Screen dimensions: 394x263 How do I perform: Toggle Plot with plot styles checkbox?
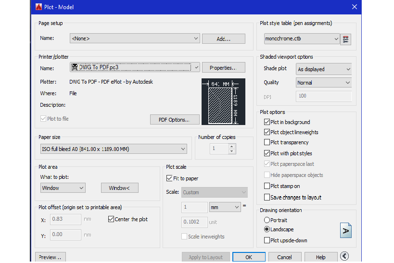[267, 153]
